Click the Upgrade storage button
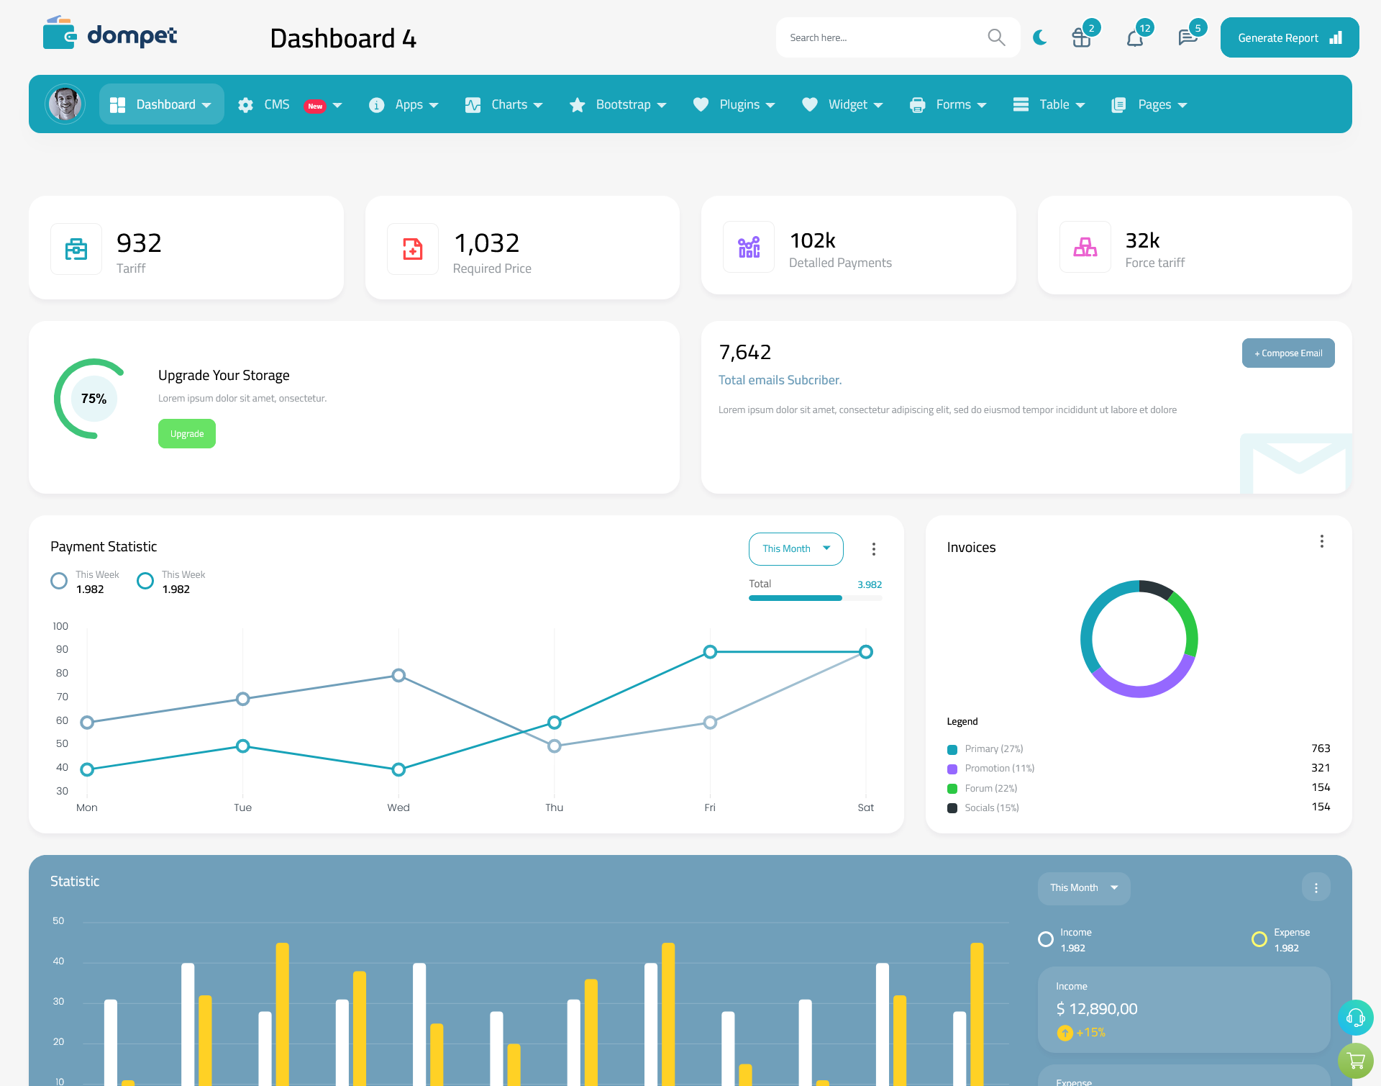This screenshot has width=1381, height=1086. coord(186,433)
